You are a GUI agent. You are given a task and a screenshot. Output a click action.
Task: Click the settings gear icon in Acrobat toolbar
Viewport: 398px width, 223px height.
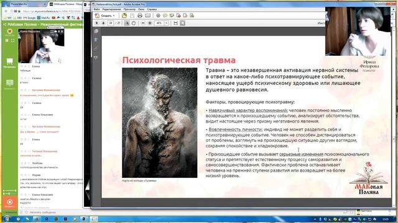tap(158, 15)
